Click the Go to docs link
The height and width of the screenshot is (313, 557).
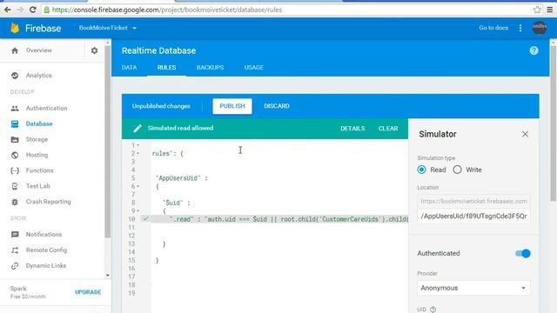pyautogui.click(x=493, y=28)
